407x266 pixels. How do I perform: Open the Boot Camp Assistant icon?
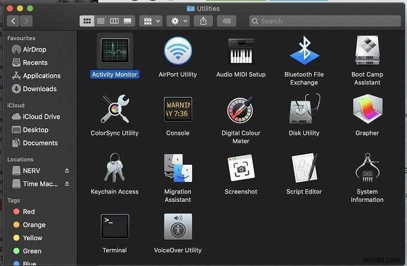click(x=367, y=50)
